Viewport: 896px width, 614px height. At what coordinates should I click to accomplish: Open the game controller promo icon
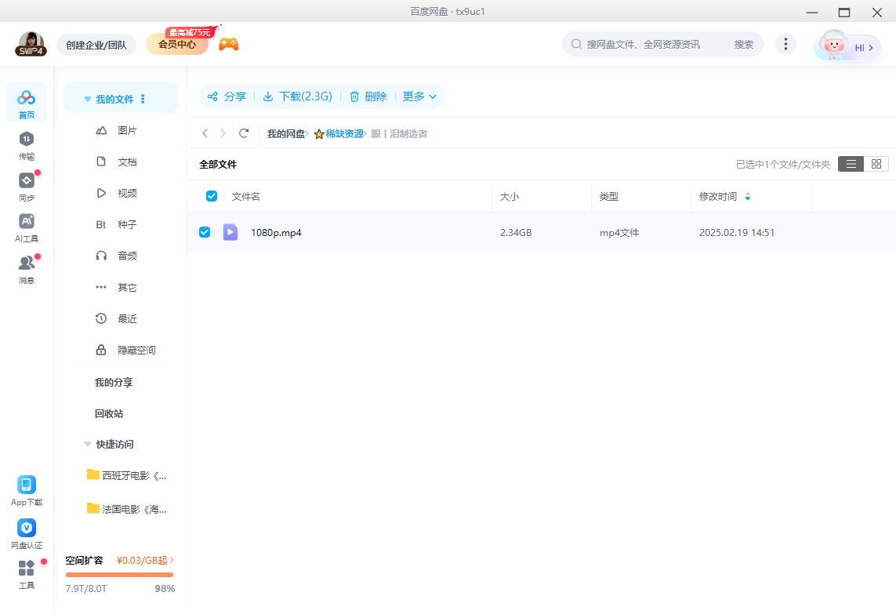[228, 43]
